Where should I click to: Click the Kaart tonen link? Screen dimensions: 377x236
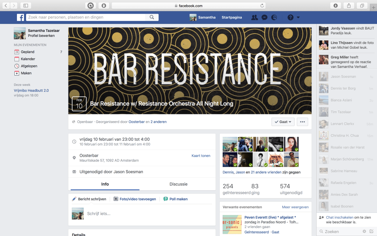[x=201, y=156]
